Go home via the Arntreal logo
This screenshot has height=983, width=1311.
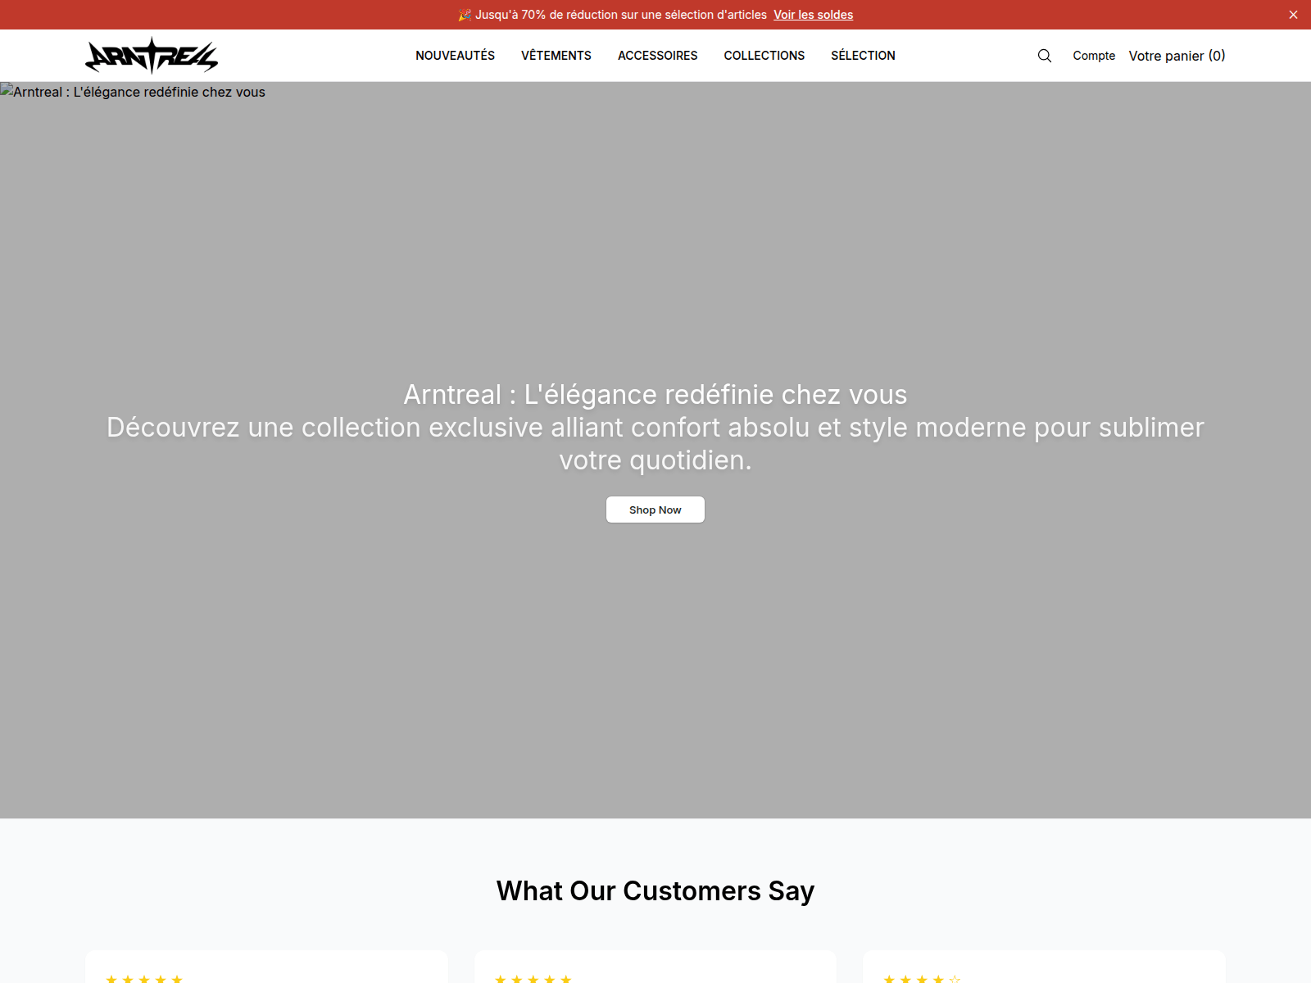point(152,56)
